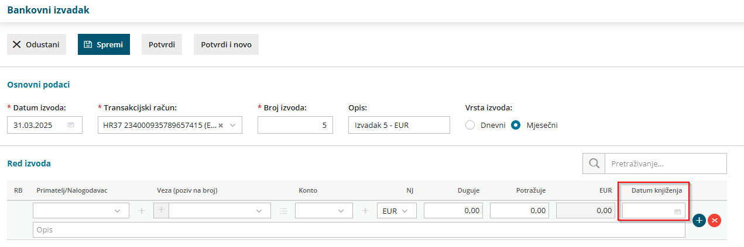Clear the selected Transakcijski račun with the x

(221, 125)
